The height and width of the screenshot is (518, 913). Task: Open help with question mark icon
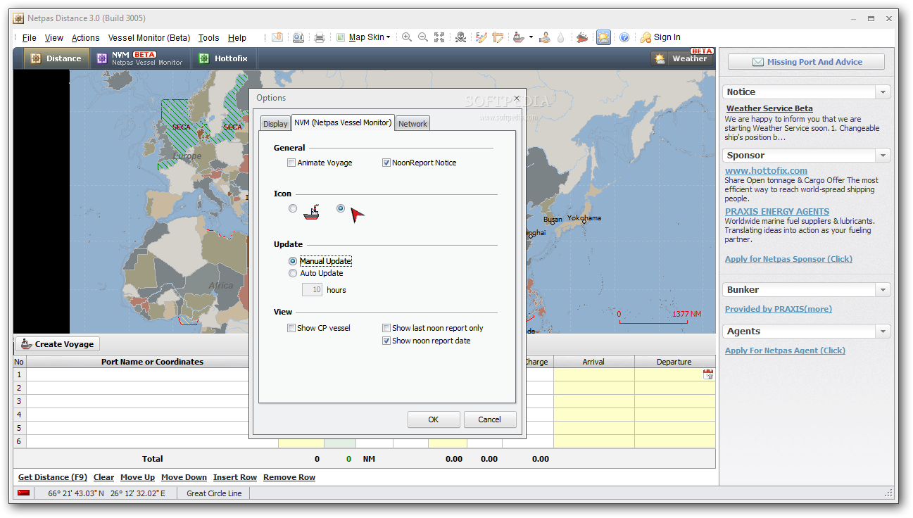[x=624, y=37]
